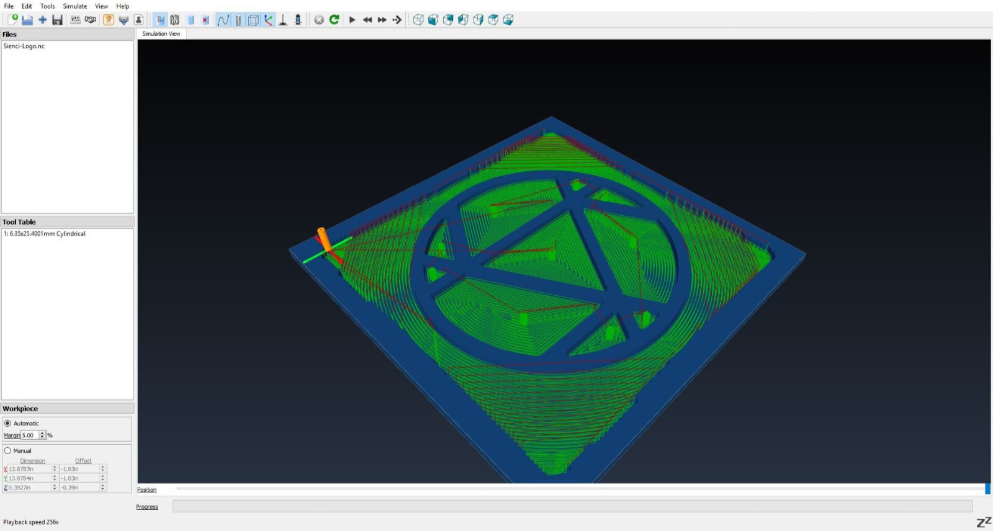Viewport: 993px width, 531px height.
Task: Select the Automatic workpiece radio button
Action: point(8,423)
